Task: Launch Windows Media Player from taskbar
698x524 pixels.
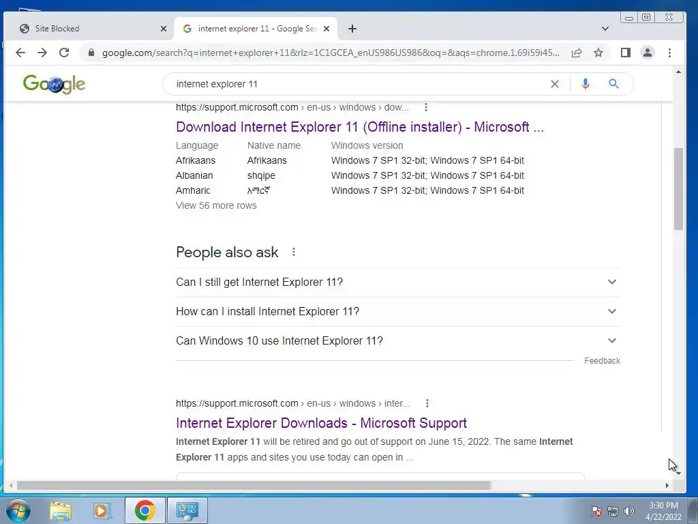Action: point(102,510)
